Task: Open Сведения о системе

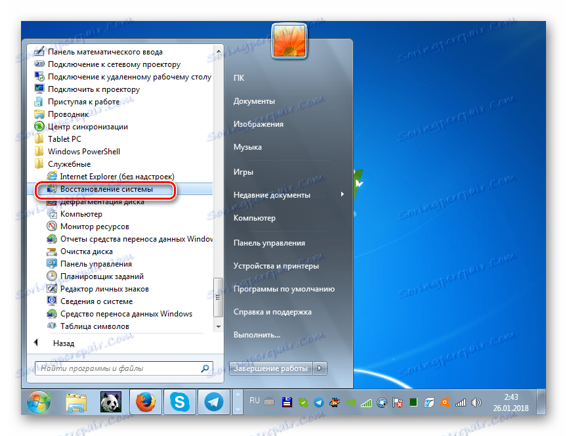Action: point(90,301)
